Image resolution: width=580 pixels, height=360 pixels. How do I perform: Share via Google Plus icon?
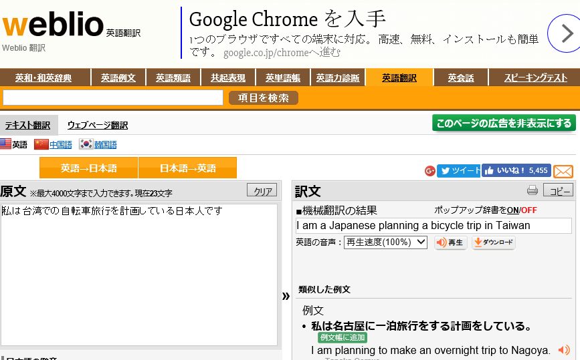(430, 170)
